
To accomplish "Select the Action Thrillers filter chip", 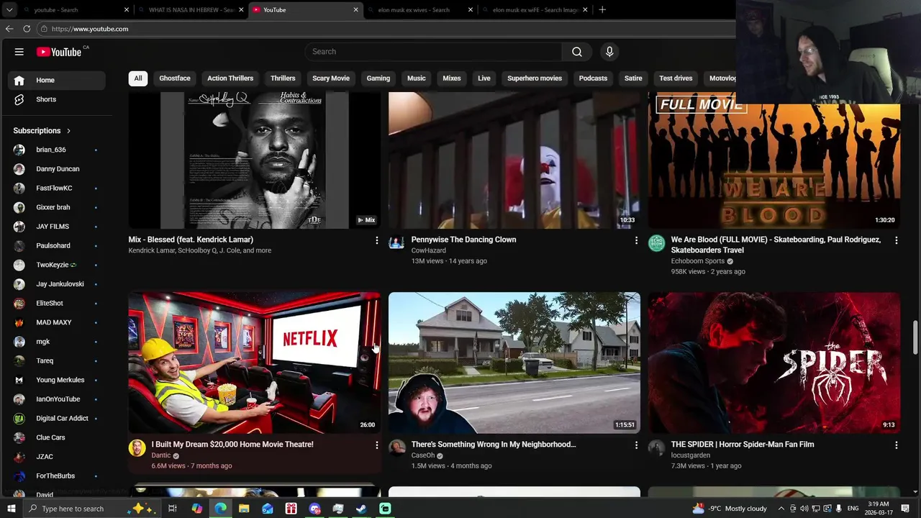I will (230, 78).
